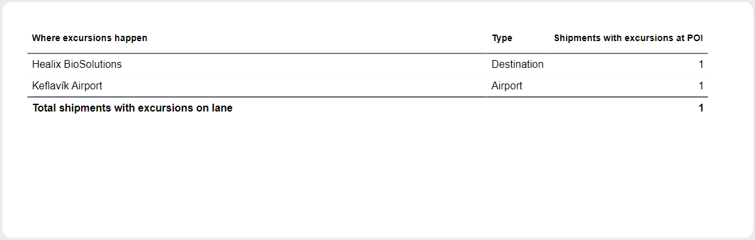Click empty header space before "Type"

tap(318, 38)
